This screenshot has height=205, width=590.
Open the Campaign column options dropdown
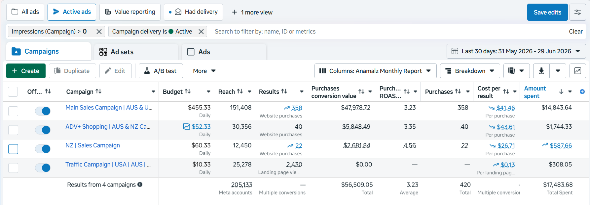[x=153, y=92]
